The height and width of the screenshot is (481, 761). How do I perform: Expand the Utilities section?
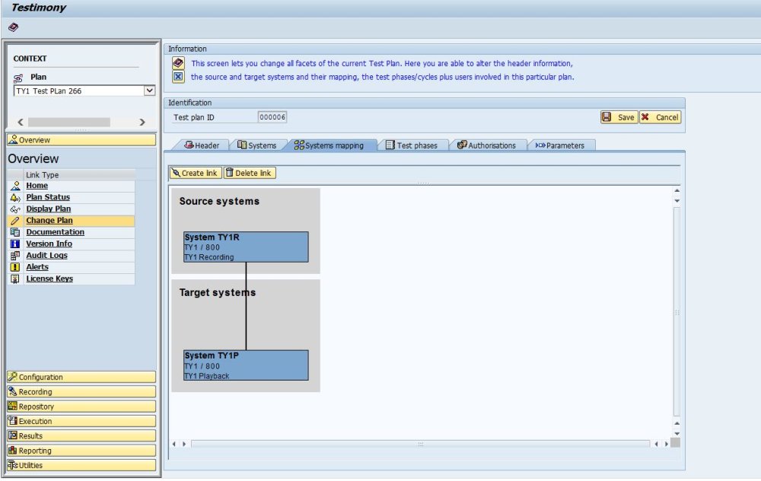(x=81, y=466)
